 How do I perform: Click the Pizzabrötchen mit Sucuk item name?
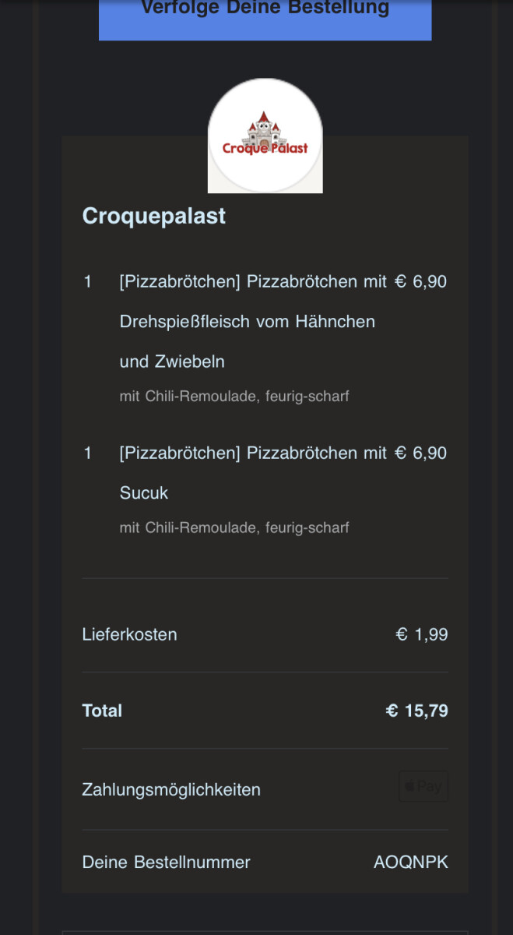click(x=253, y=453)
